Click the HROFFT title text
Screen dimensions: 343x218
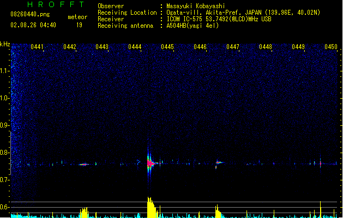click(x=56, y=4)
